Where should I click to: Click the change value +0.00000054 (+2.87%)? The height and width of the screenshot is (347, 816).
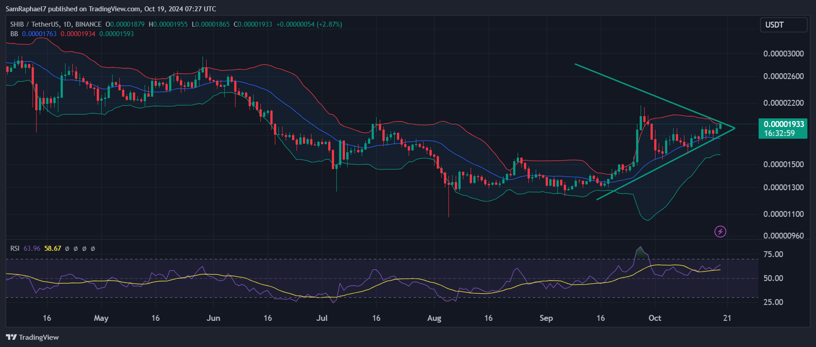[x=309, y=24]
